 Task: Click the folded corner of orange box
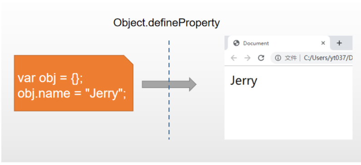129,59
